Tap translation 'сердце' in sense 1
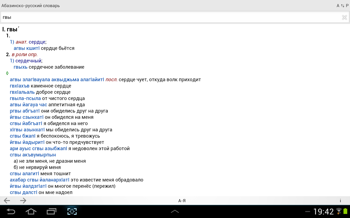350x218 pixels. pyautogui.click(x=37, y=42)
